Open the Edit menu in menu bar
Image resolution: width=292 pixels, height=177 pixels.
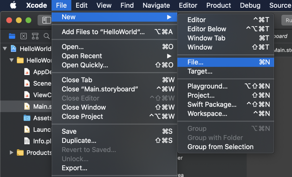82,5
